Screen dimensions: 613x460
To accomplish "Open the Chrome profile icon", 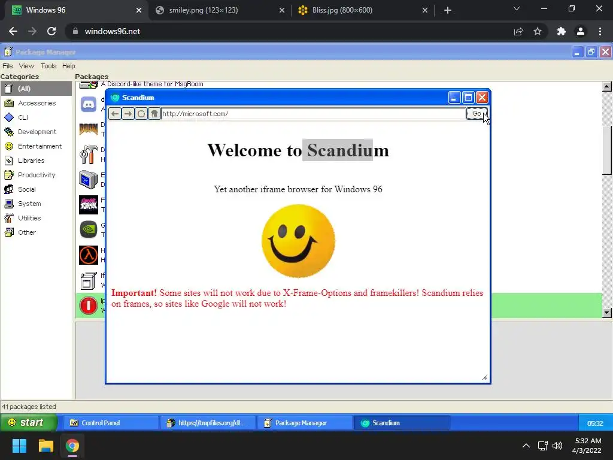I will [x=581, y=31].
